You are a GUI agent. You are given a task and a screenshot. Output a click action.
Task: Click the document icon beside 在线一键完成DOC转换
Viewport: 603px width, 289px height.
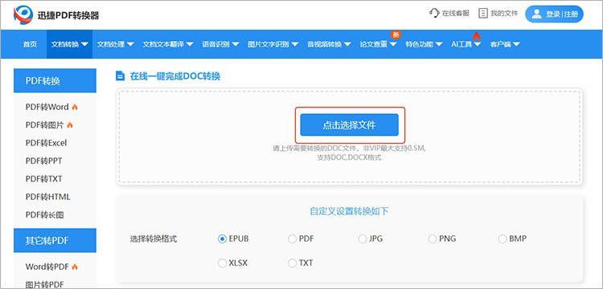[x=121, y=76]
